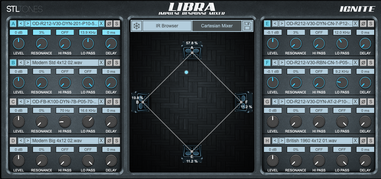Clear slot C IR with X
The width and height of the screenshot is (381, 179).
[x=101, y=102]
